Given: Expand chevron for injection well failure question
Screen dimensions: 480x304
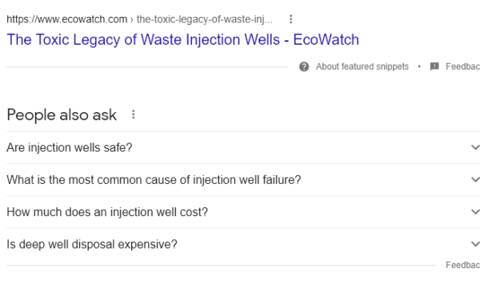Looking at the screenshot, I should (x=475, y=179).
